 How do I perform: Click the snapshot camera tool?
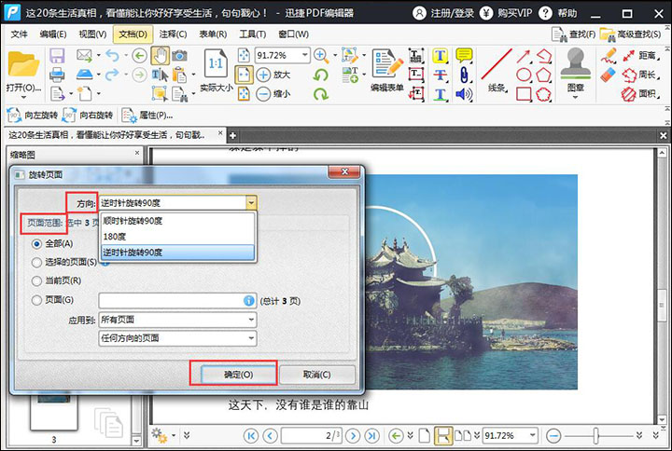[179, 56]
